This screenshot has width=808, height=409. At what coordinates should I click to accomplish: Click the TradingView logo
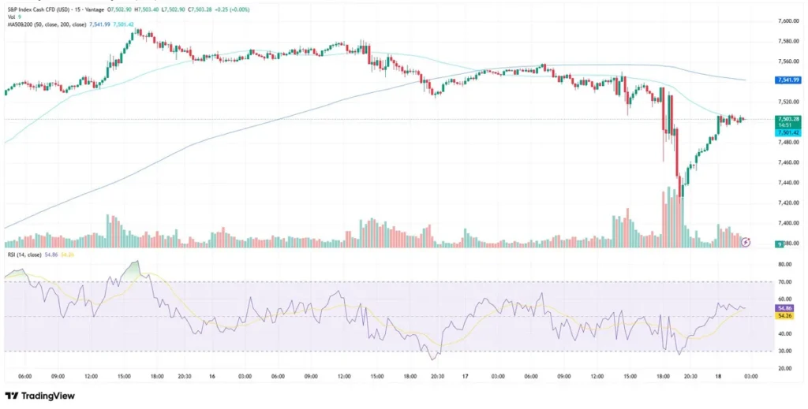(x=40, y=396)
